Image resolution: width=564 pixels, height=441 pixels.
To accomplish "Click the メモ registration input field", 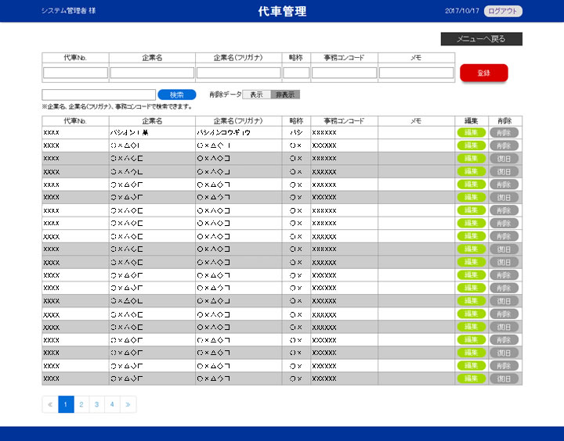I will pyautogui.click(x=416, y=73).
